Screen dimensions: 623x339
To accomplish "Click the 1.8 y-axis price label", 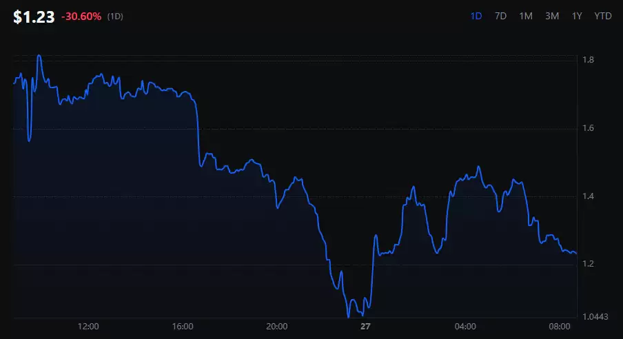I will [x=589, y=61].
